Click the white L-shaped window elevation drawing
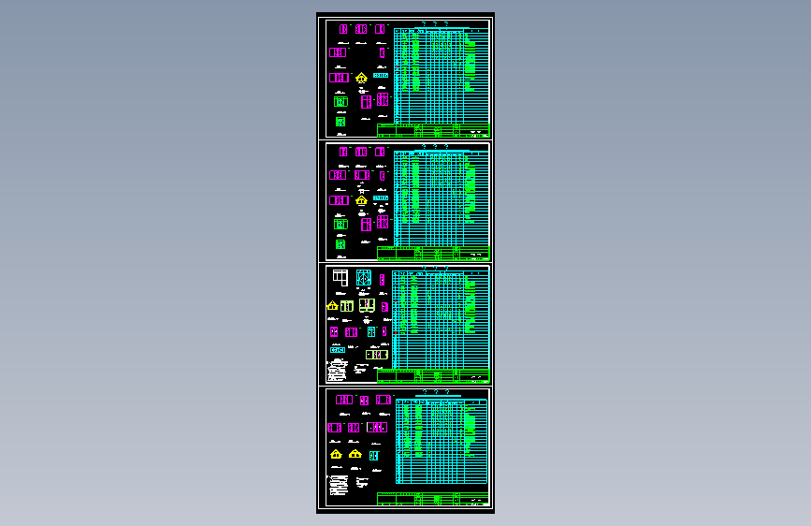Screen dimensions: 811x526 (340, 278)
